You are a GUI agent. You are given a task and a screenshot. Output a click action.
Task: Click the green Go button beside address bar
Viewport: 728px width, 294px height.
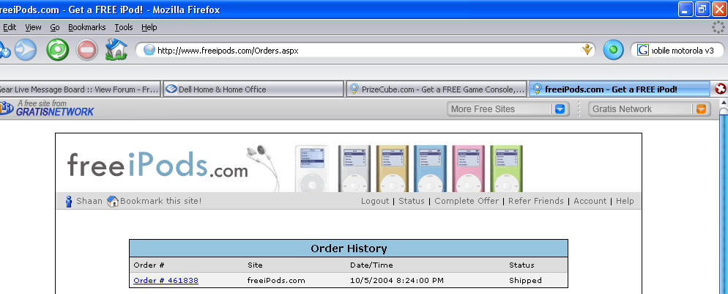click(613, 50)
